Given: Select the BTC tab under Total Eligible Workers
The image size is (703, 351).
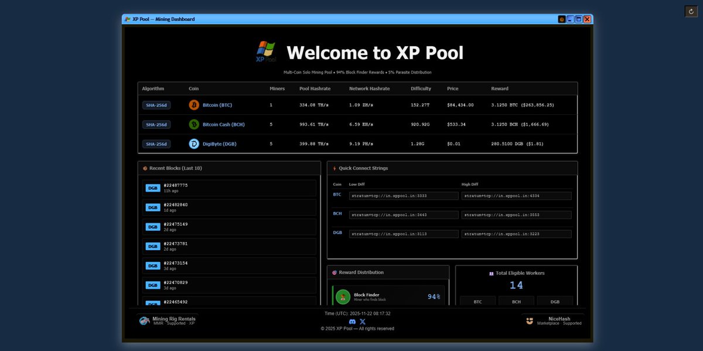Looking at the screenshot, I should point(477,301).
